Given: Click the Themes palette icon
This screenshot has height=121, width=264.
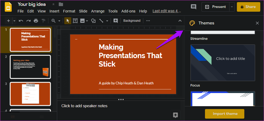Looking at the screenshot, I should (x=192, y=23).
